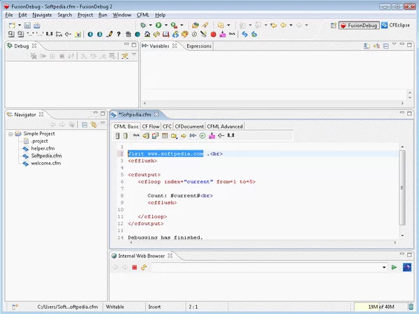Open the File menu
419x314 pixels.
pos(9,15)
